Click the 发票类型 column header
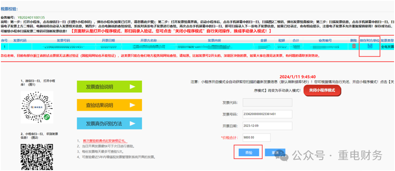 point(388,40)
